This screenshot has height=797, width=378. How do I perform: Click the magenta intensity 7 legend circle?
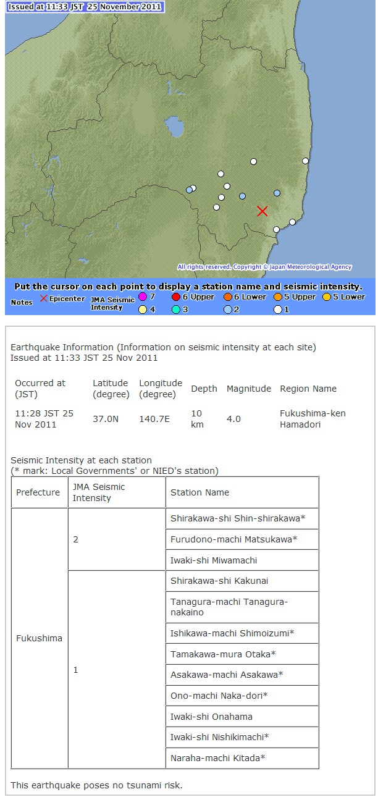pos(143,297)
